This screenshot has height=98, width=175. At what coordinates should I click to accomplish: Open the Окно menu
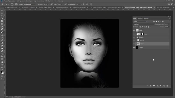coord(56,1)
